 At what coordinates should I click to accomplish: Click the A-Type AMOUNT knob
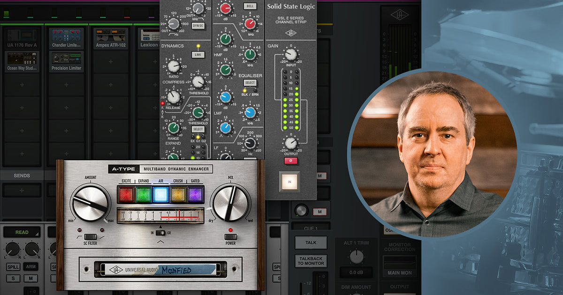[91, 203]
